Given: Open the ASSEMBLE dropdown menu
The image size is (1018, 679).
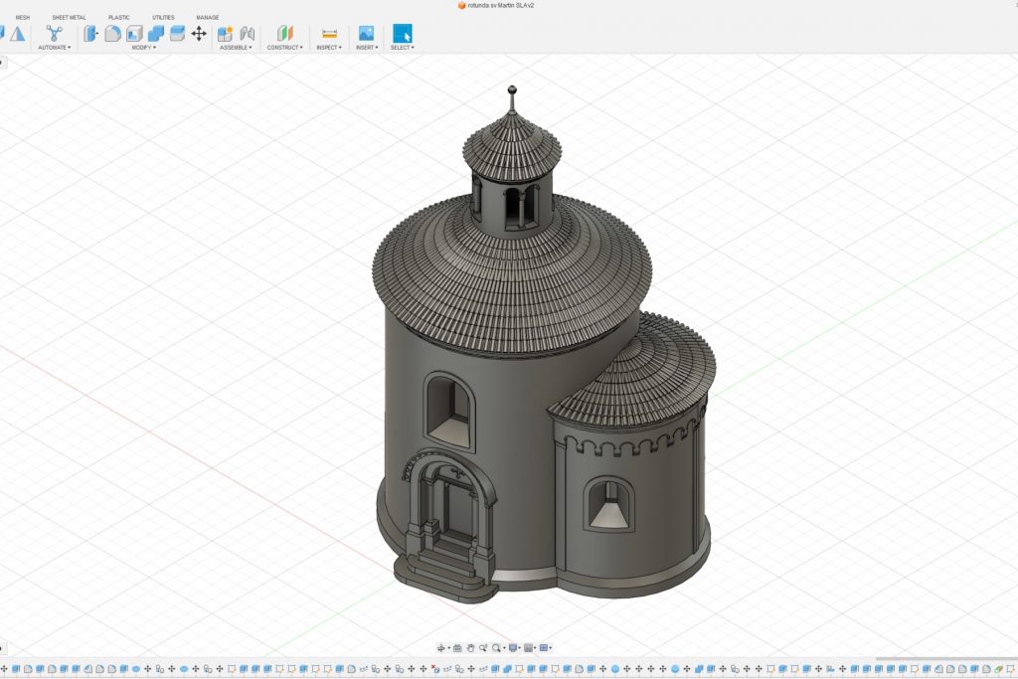Looking at the screenshot, I should [x=236, y=48].
